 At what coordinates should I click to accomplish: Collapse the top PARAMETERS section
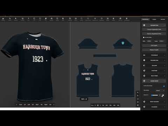(164, 25)
